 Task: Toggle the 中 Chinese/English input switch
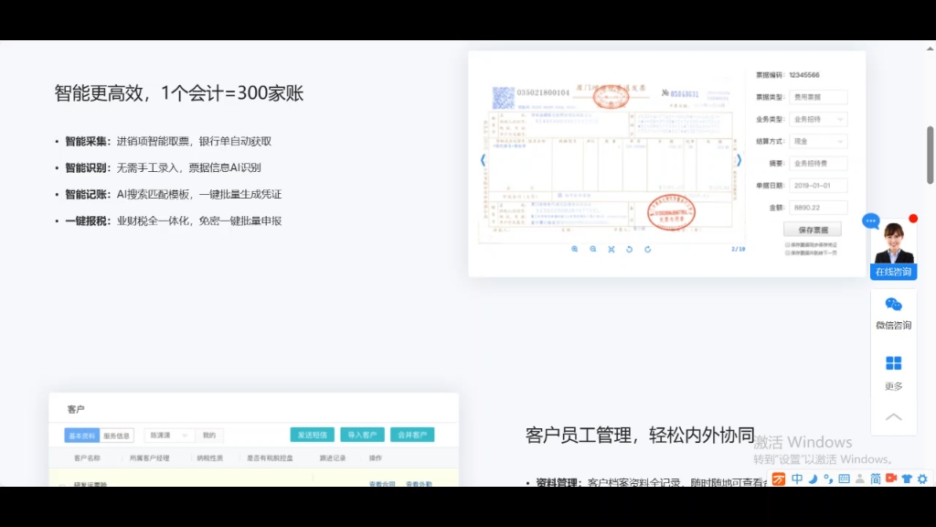click(x=797, y=479)
